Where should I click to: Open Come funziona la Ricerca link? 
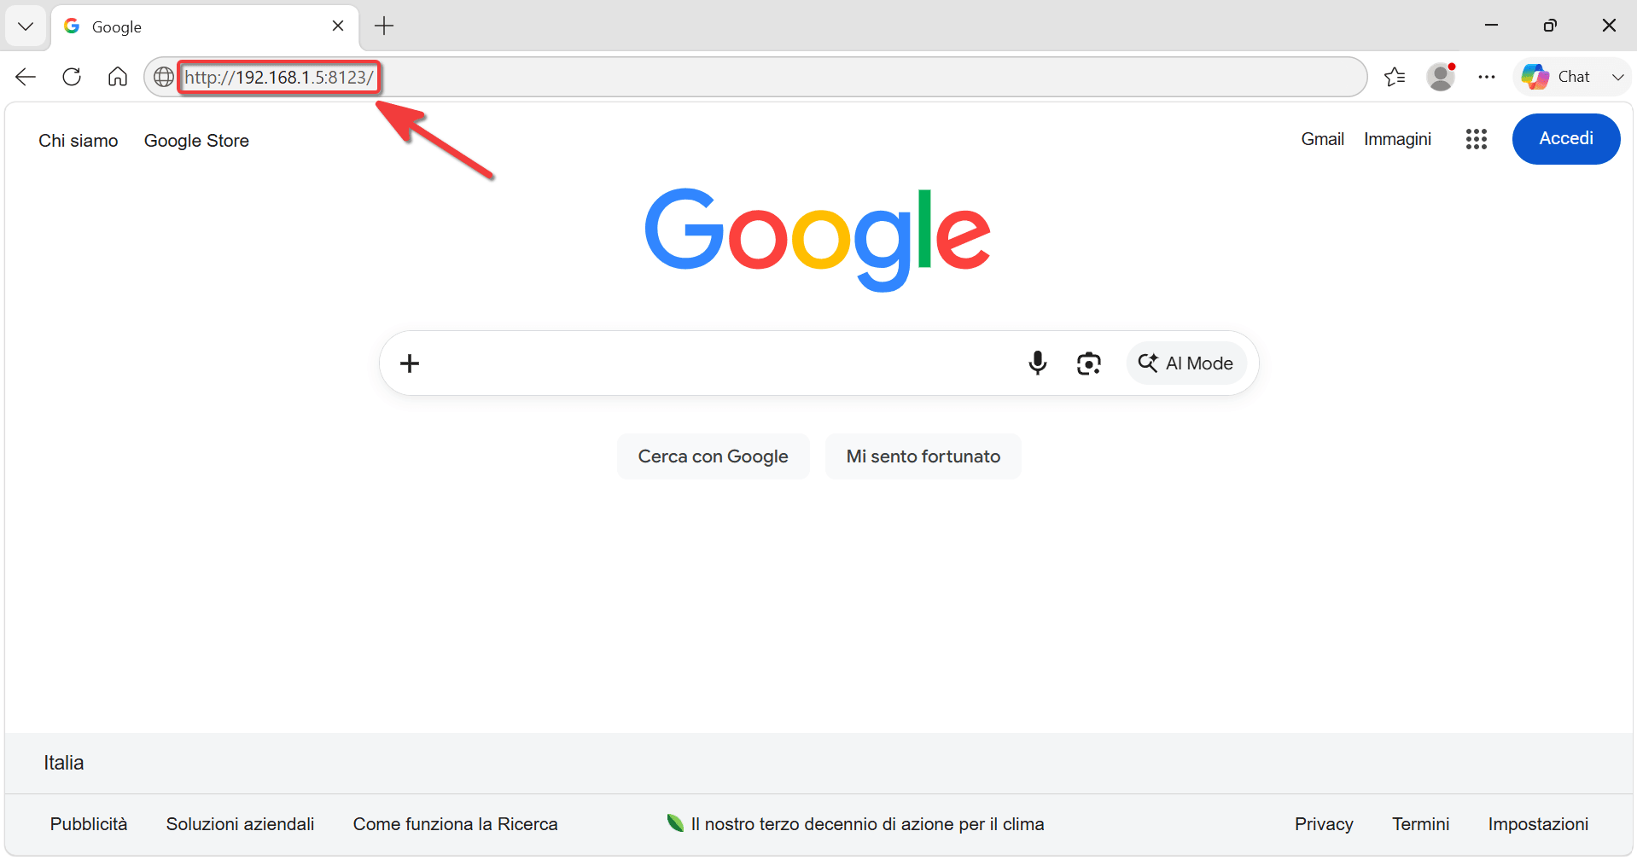pyautogui.click(x=456, y=824)
